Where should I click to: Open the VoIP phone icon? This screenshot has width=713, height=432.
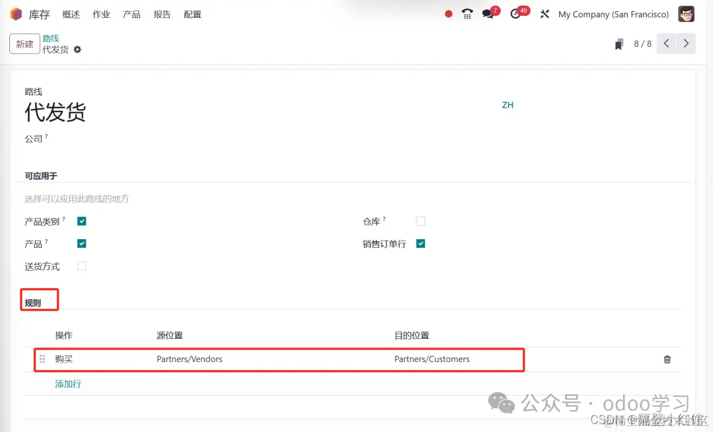pyautogui.click(x=467, y=14)
